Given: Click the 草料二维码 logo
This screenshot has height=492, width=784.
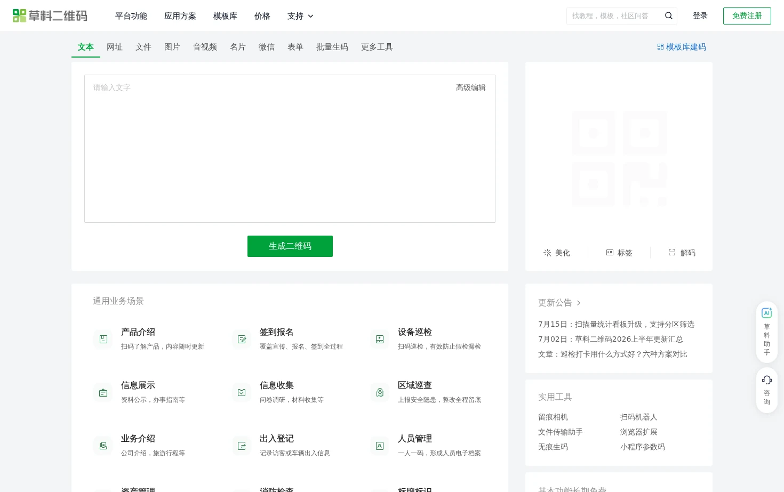Looking at the screenshot, I should 50,16.
